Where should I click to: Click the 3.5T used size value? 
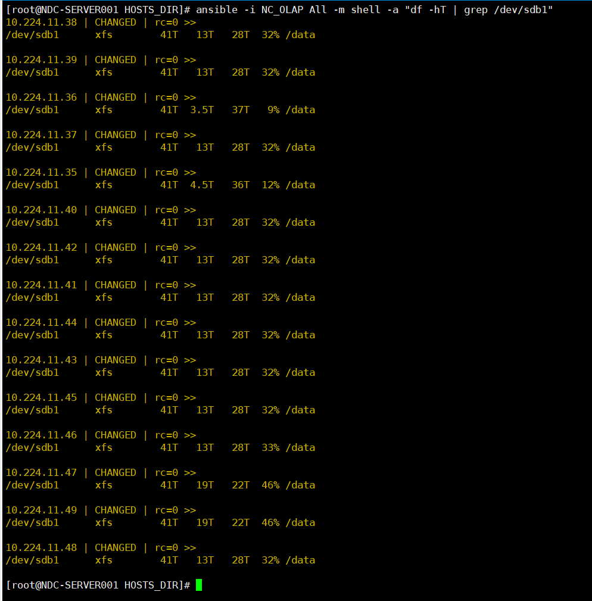(202, 110)
